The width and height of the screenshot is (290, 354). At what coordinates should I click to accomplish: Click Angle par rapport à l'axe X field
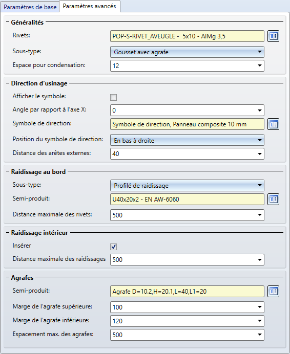tap(187, 110)
